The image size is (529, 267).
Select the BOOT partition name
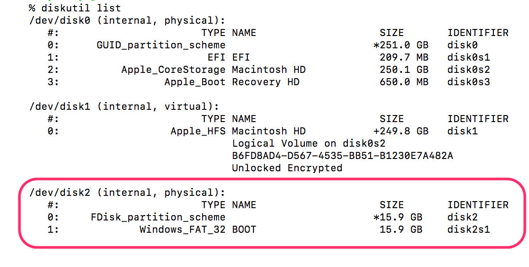tap(244, 229)
